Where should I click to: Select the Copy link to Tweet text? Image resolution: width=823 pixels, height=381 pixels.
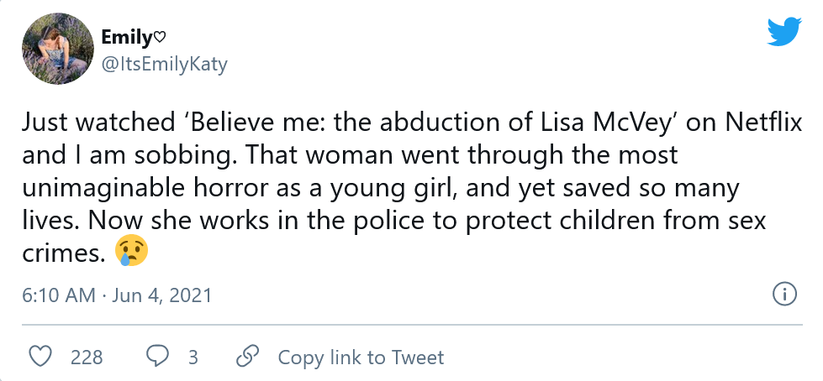tap(361, 357)
